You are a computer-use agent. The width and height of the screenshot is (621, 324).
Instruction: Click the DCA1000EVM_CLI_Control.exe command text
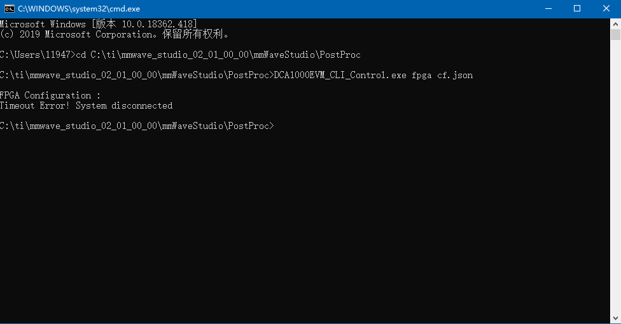(x=340, y=75)
